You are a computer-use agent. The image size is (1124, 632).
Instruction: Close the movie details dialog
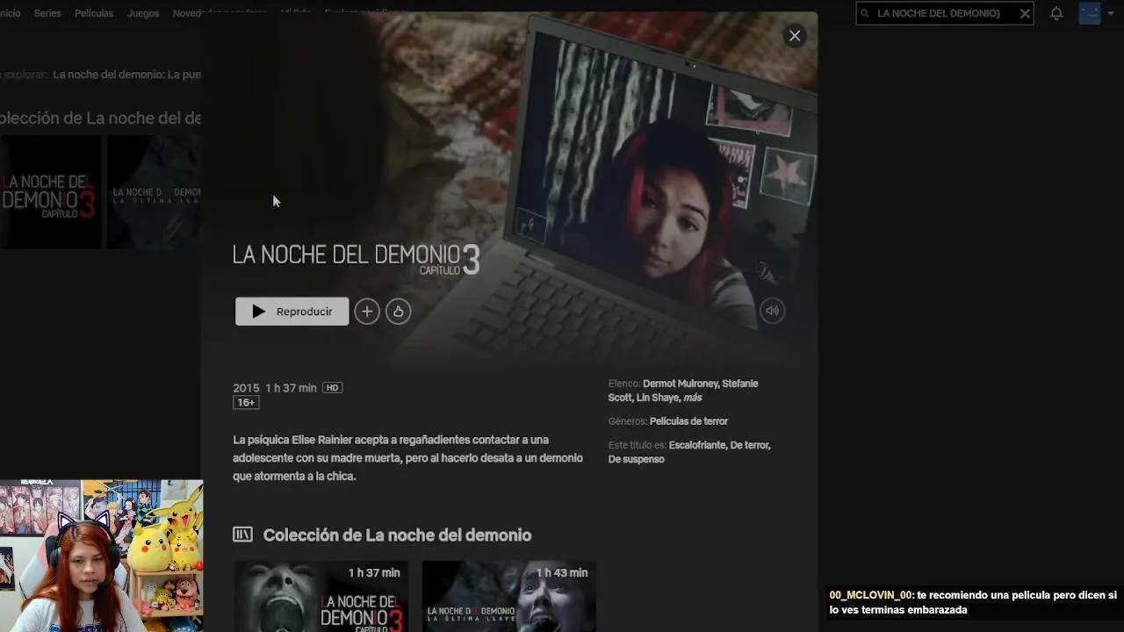(795, 36)
